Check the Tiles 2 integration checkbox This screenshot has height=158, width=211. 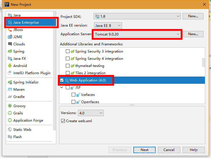coord(68,73)
